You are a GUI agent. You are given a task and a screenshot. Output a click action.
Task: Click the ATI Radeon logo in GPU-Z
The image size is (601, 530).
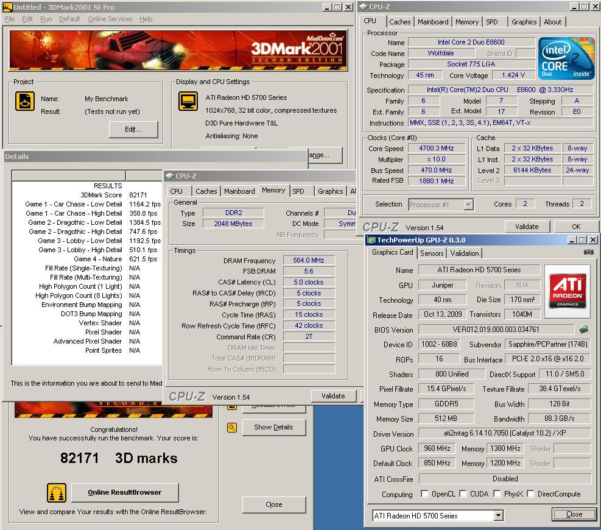click(x=567, y=291)
